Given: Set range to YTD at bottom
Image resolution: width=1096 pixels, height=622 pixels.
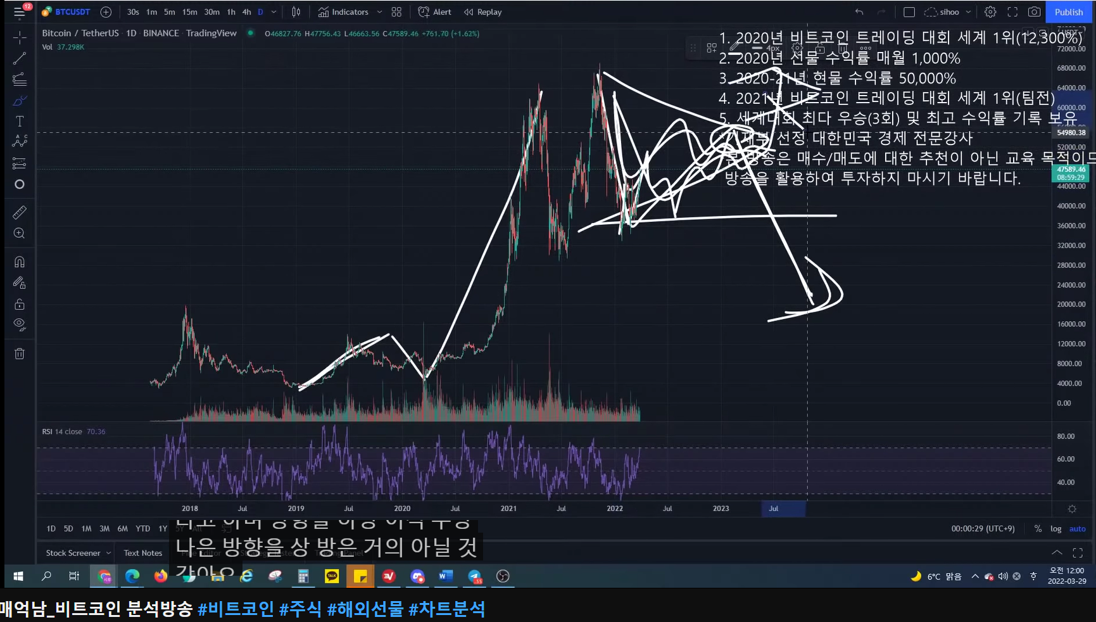Looking at the screenshot, I should [143, 528].
